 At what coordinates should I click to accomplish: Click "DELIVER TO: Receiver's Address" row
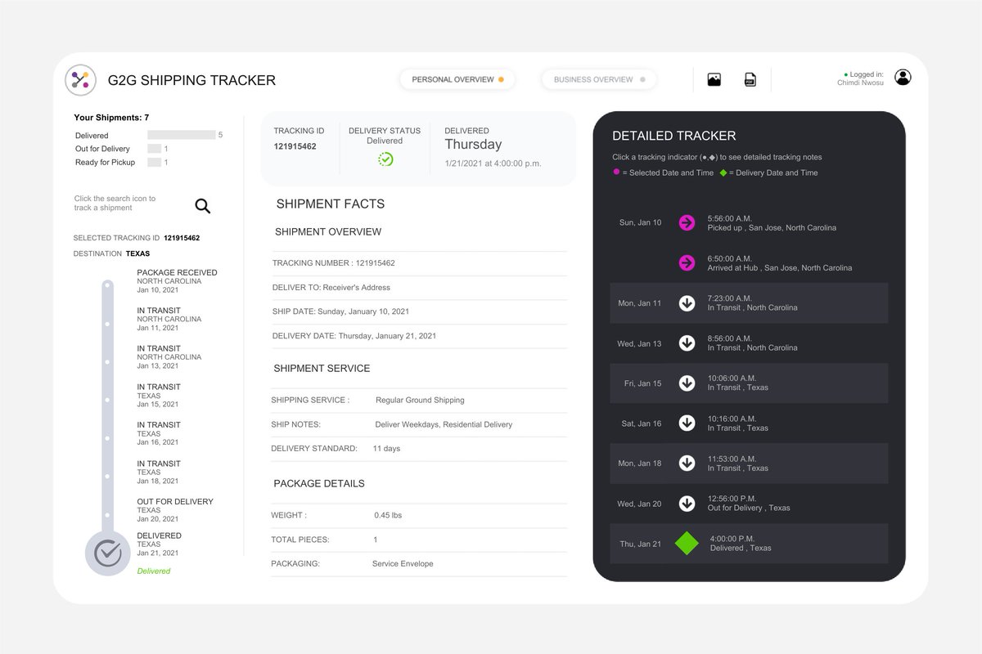click(x=419, y=288)
